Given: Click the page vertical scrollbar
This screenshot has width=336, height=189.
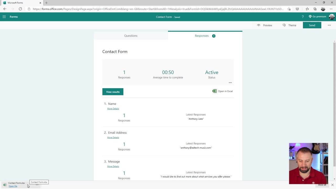Looking at the screenshot, I should click(x=334, y=105).
